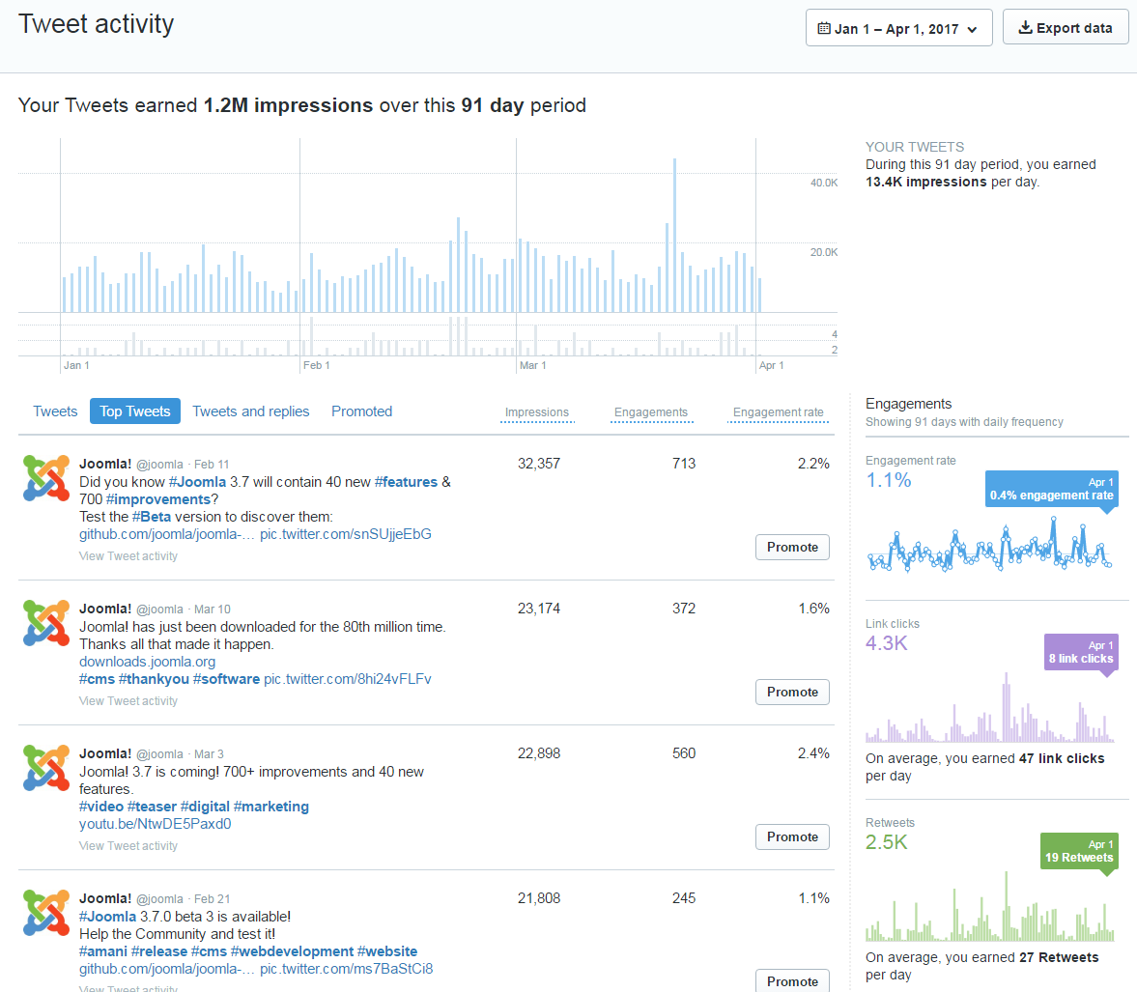Image resolution: width=1137 pixels, height=992 pixels.
Task: Switch to the Tweets tab
Action: coord(55,411)
